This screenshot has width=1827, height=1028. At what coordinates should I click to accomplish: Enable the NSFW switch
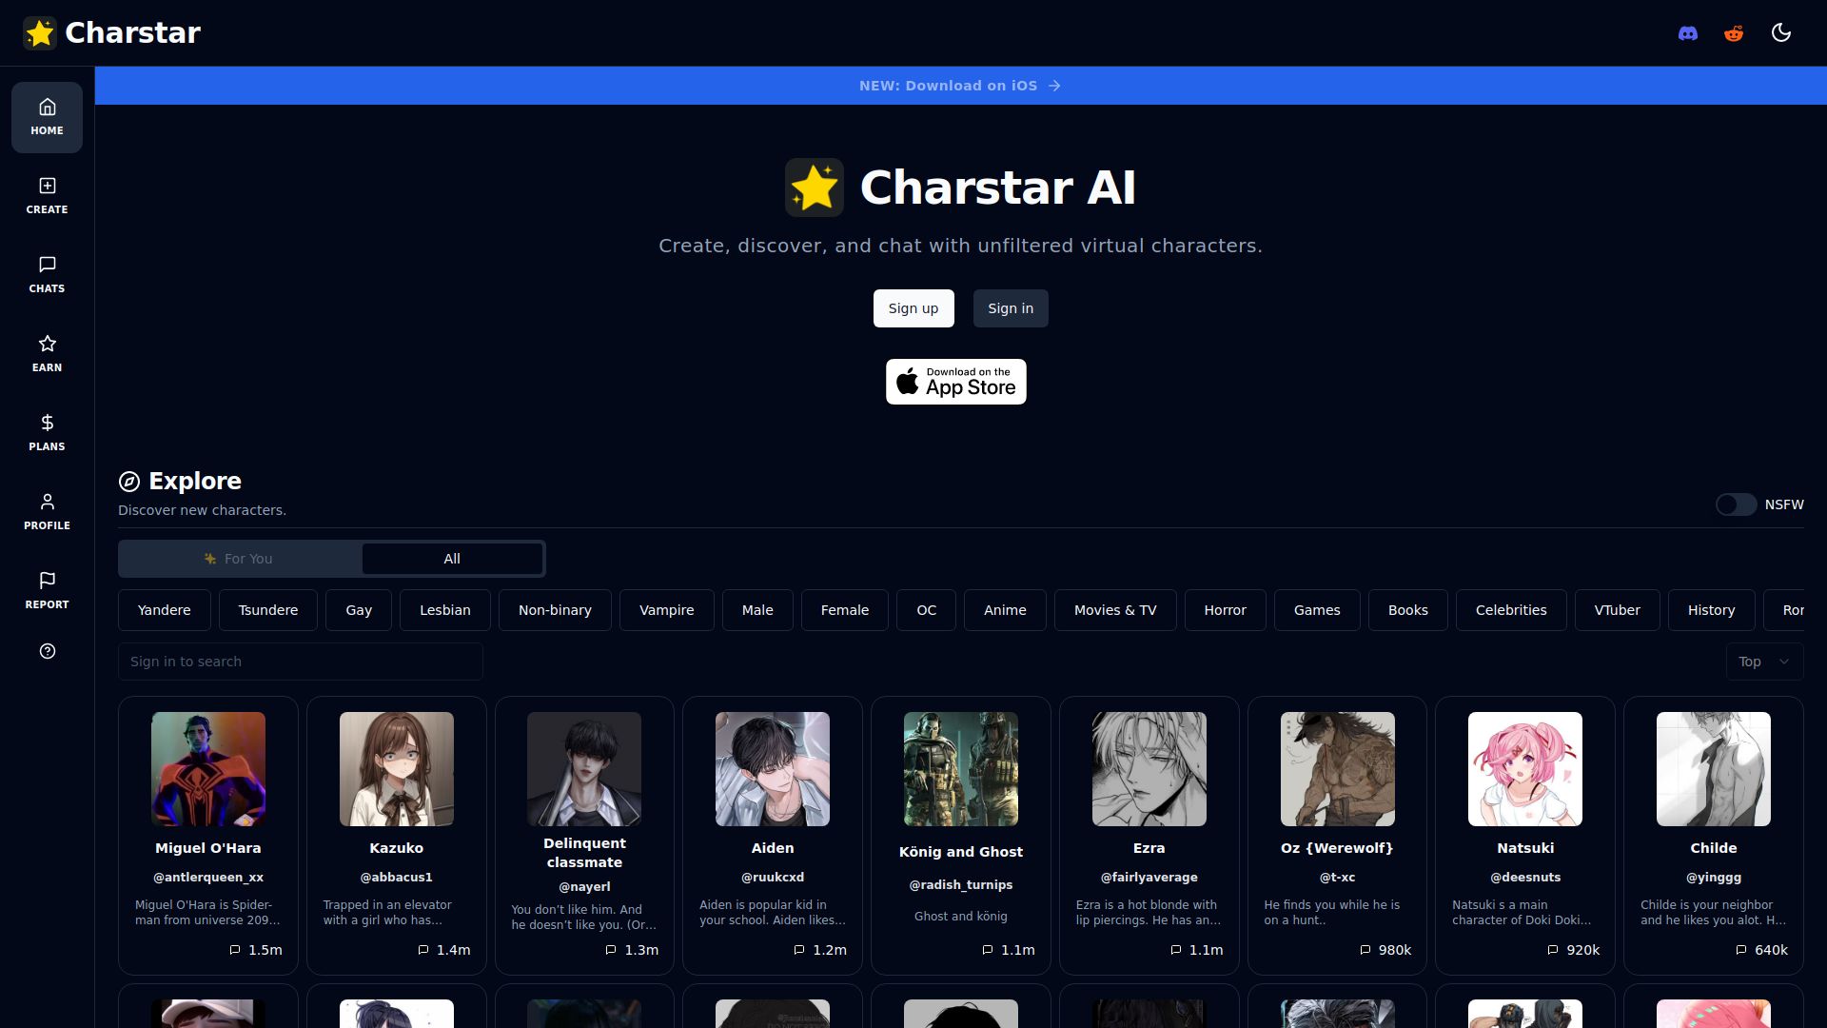1736,504
